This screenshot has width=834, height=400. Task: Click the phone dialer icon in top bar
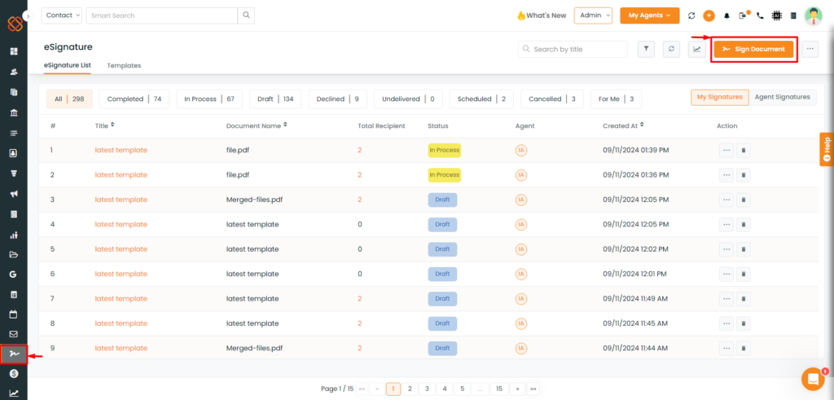point(760,16)
